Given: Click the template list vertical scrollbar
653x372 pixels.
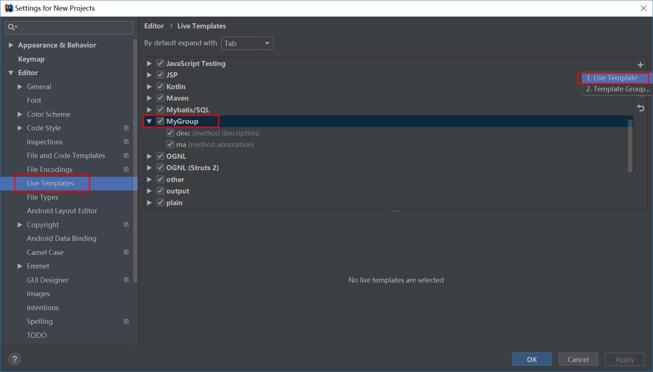Looking at the screenshot, I should 630,146.
